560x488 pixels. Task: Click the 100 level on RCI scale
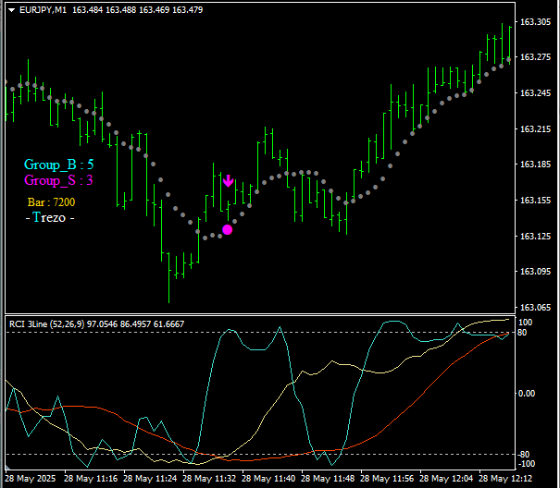(526, 323)
